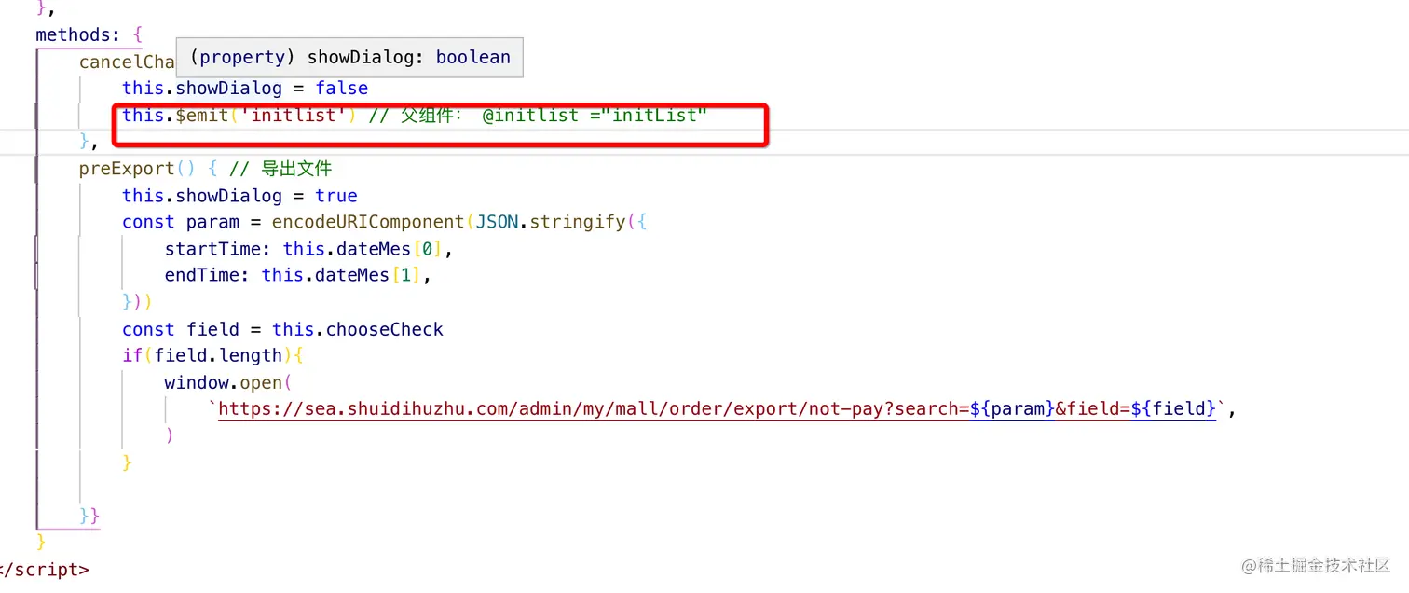Click 'this.showDialog = false' line
The image size is (1409, 593).
tap(245, 88)
